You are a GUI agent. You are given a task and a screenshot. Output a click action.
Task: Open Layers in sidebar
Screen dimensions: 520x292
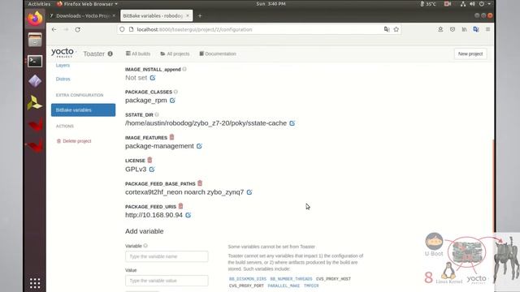(63, 65)
